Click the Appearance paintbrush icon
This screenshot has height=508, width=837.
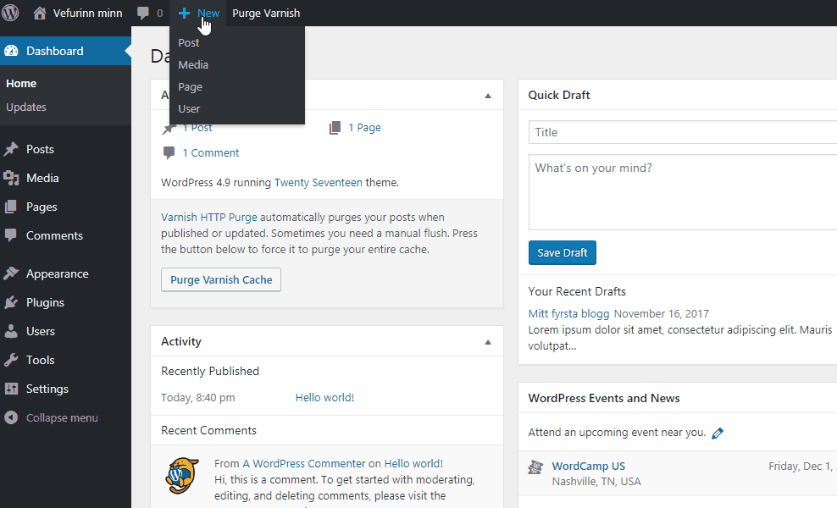[11, 273]
